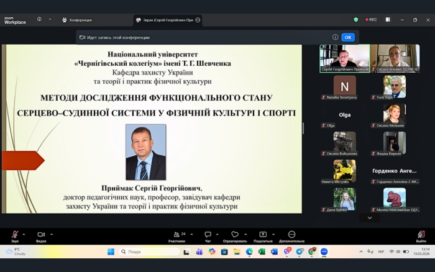Click the green encryption shield icon
Image resolution: width=435 pixels, height=272 pixels.
click(356, 20)
